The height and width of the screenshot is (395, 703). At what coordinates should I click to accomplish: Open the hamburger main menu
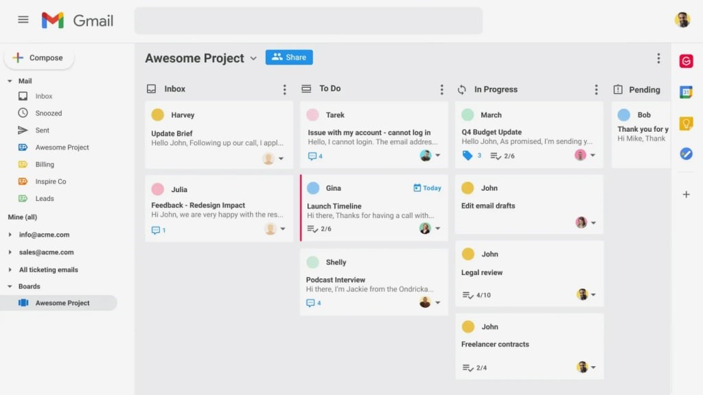(23, 20)
